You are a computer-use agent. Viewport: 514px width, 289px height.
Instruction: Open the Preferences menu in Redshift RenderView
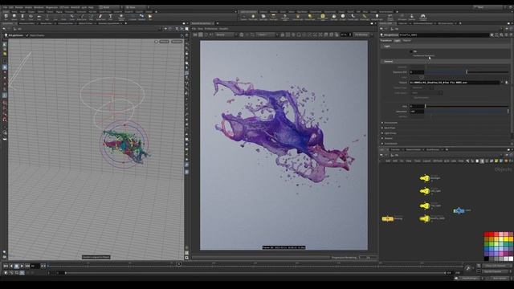click(211, 29)
